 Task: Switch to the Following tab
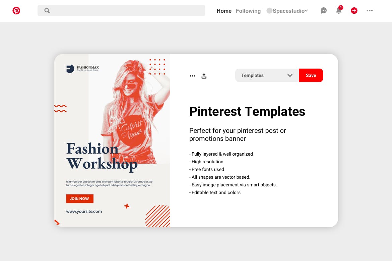click(248, 11)
